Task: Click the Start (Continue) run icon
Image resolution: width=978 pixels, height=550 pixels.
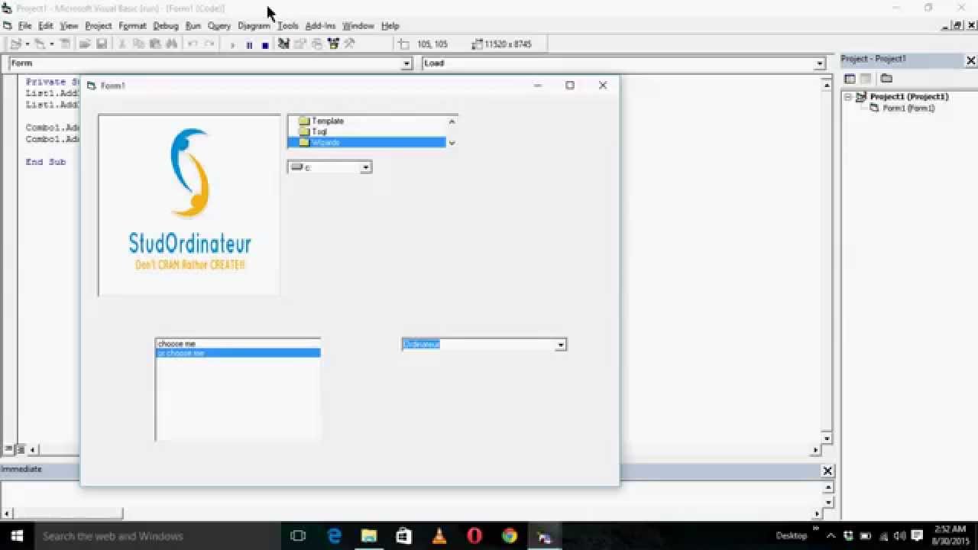Action: click(x=233, y=45)
